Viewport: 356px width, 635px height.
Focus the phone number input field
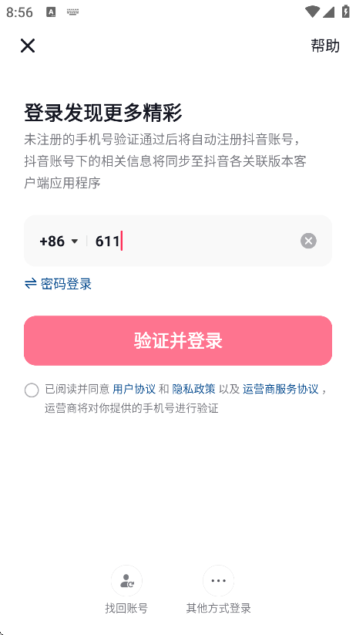194,241
